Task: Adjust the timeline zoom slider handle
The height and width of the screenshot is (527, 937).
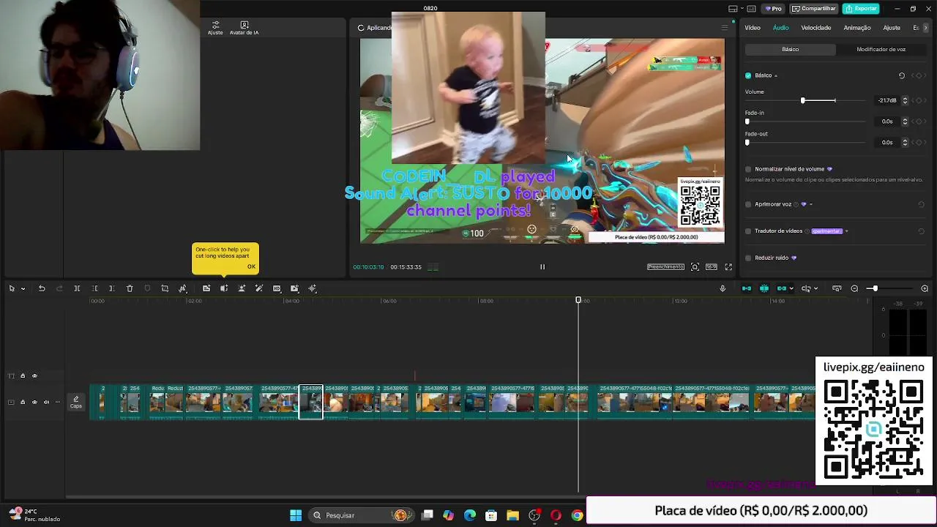Action: (x=874, y=288)
